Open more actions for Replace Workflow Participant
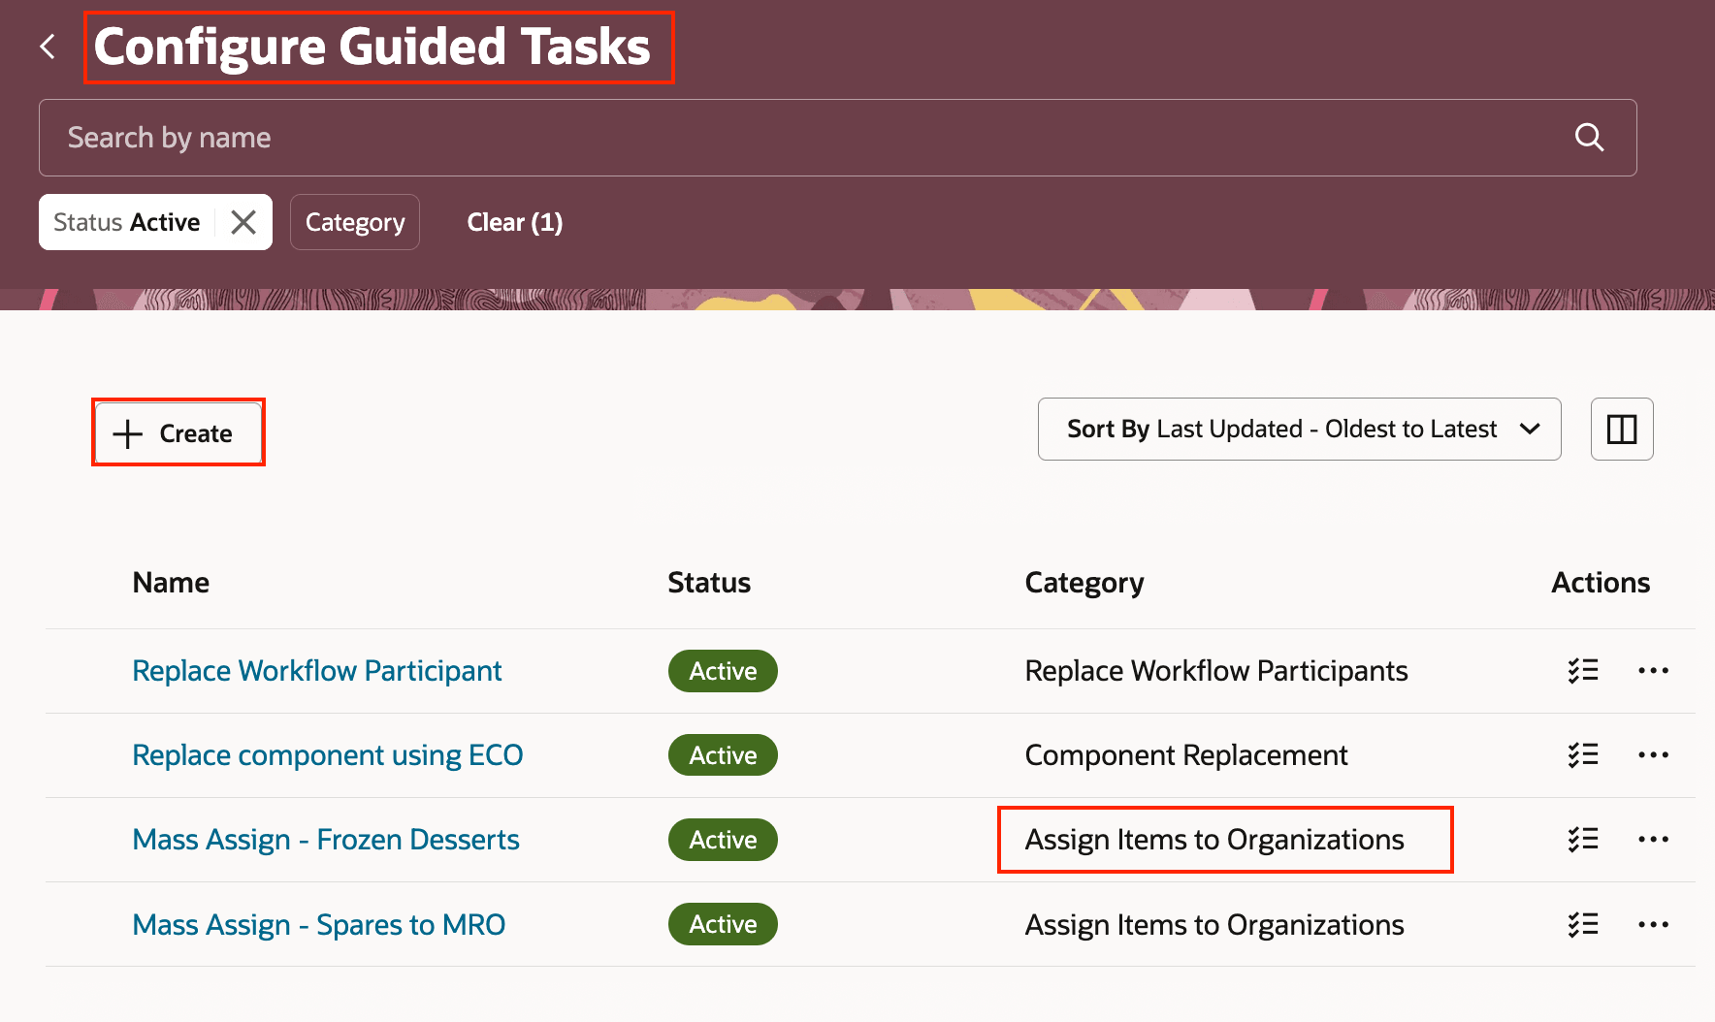Viewport: 1715px width, 1022px height. (x=1653, y=671)
